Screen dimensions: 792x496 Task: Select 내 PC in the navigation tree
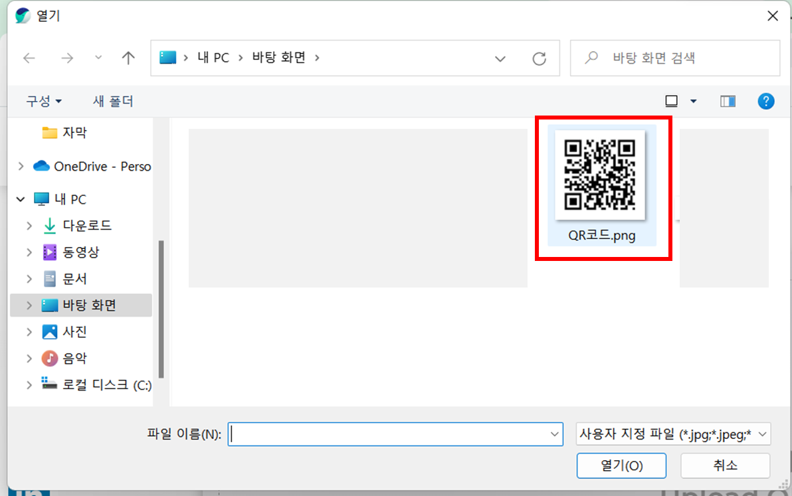[60, 199]
